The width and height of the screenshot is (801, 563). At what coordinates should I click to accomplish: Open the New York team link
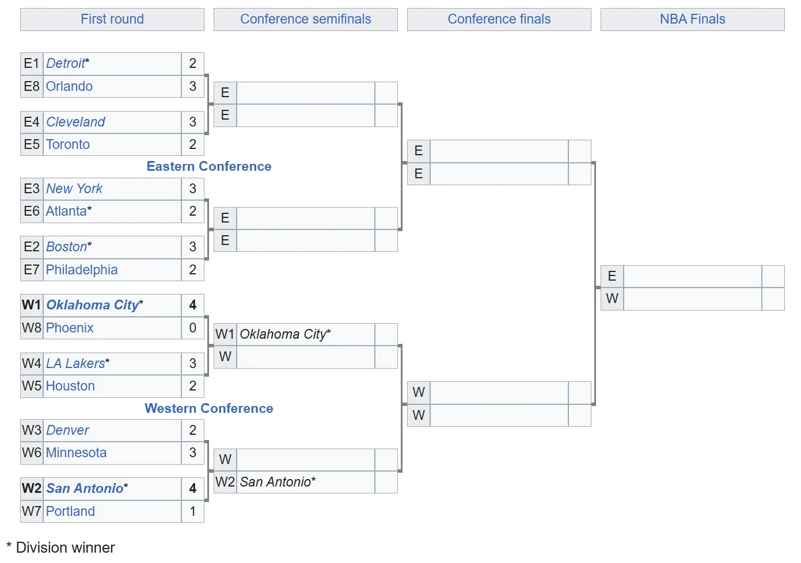point(74,189)
